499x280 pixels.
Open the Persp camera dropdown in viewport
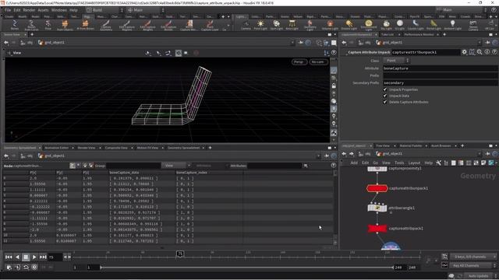(299, 62)
